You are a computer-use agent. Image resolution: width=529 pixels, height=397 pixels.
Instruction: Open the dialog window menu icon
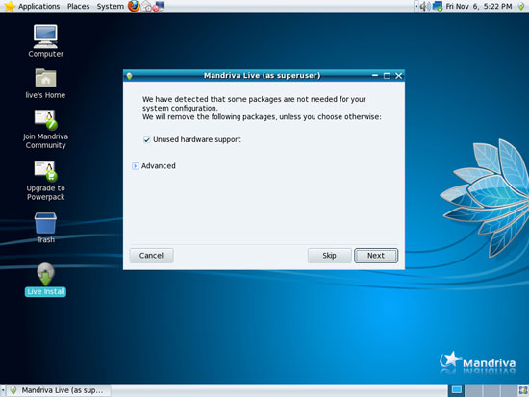129,76
